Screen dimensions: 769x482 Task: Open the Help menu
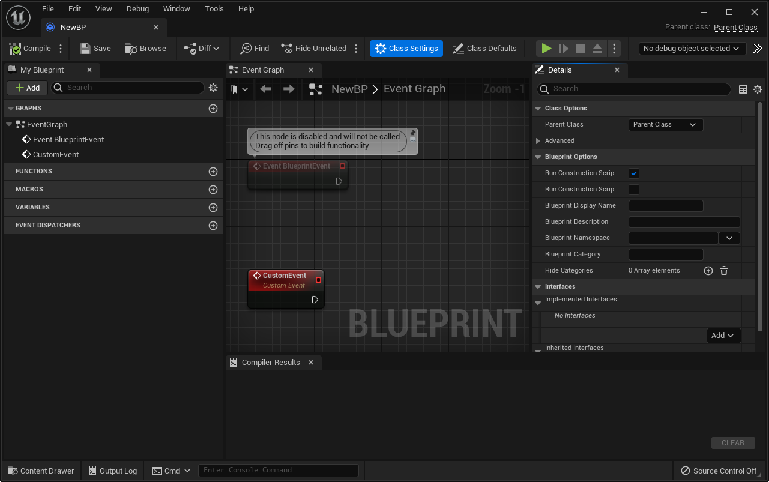246,9
